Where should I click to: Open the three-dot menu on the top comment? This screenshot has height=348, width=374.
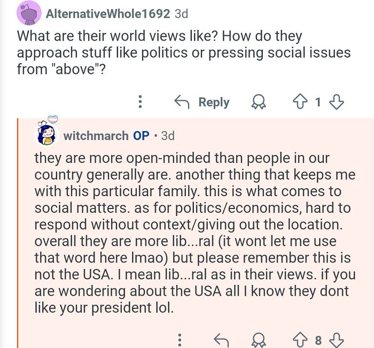click(140, 102)
